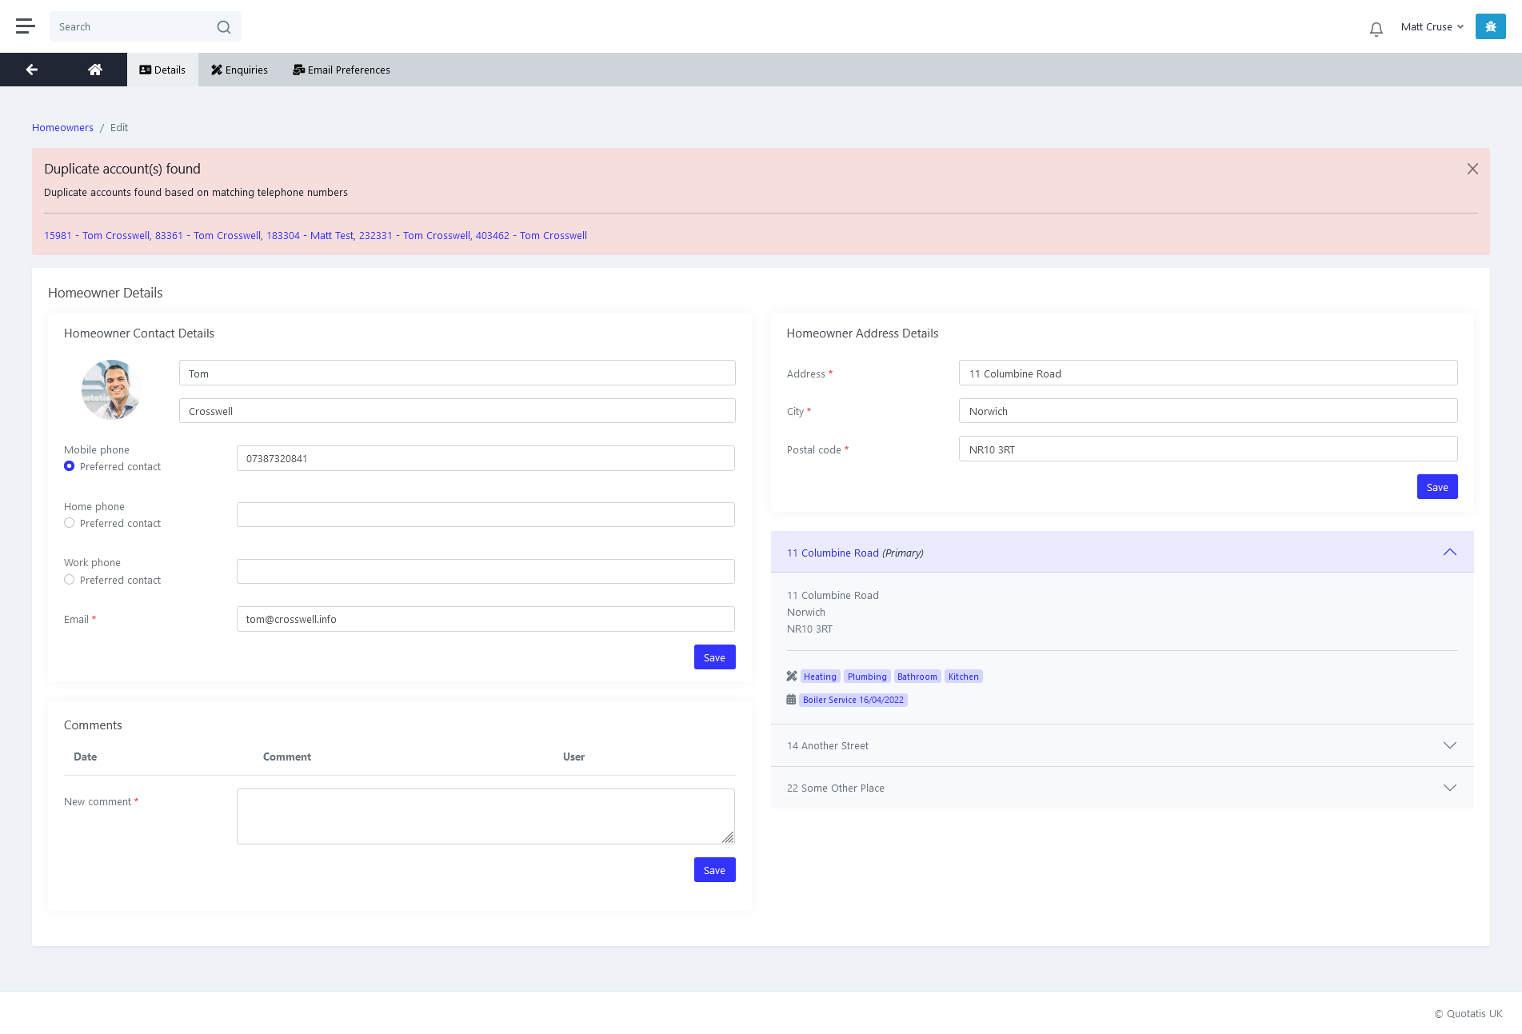Screen dimensions: 1522x1034
Task: Switch to the Enquiries tab
Action: pyautogui.click(x=239, y=70)
